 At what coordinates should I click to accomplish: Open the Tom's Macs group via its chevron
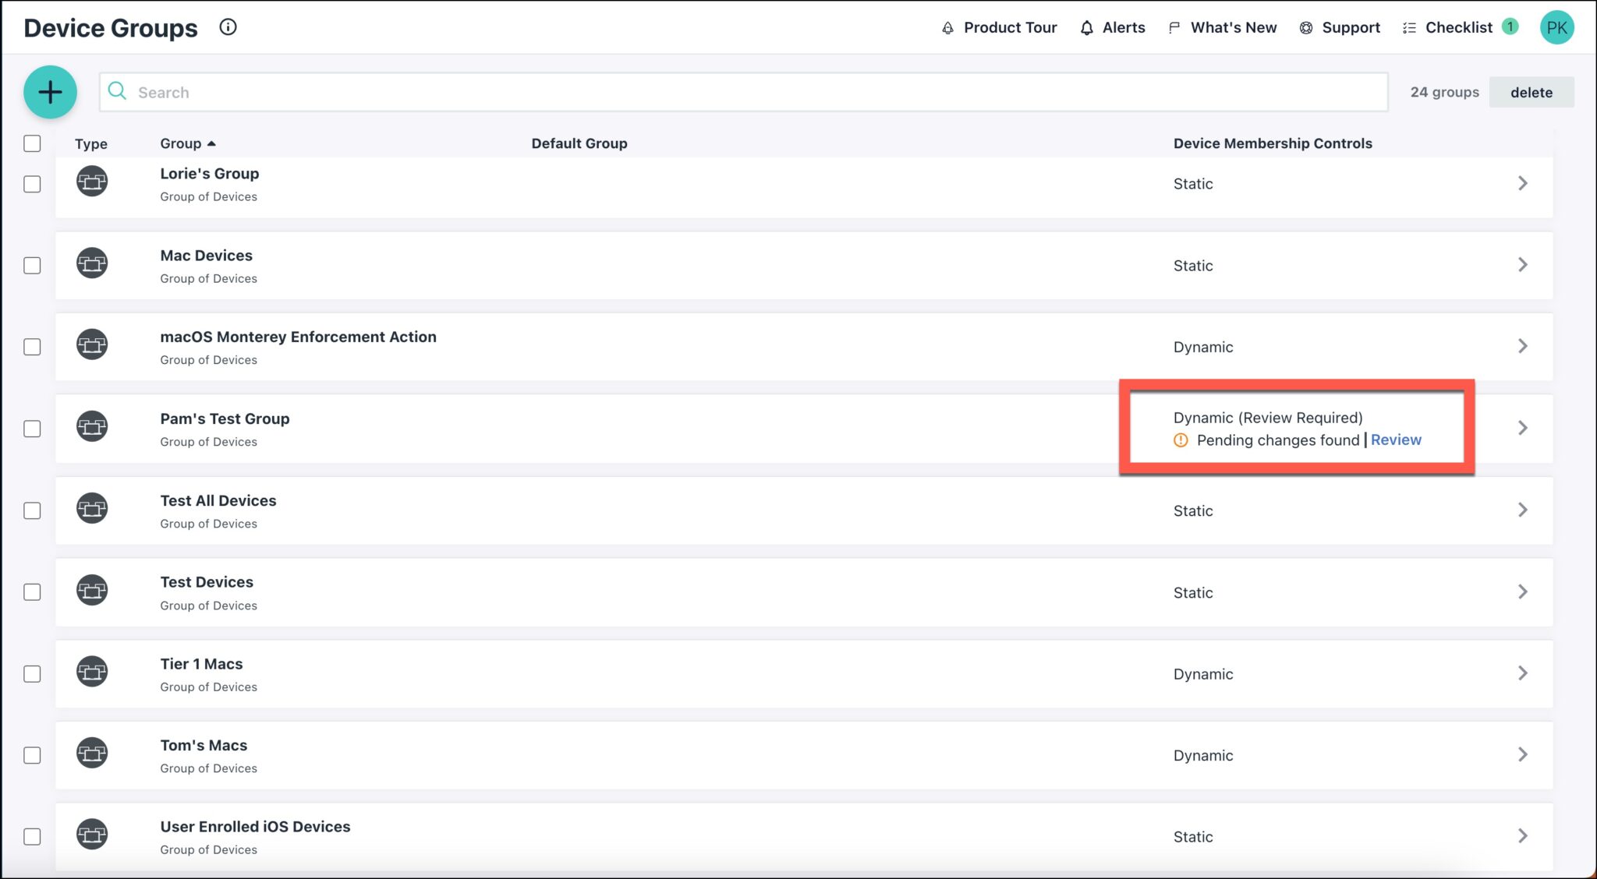click(x=1523, y=754)
